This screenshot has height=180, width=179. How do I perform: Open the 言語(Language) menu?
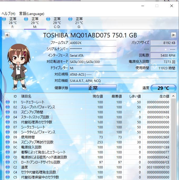(32, 14)
